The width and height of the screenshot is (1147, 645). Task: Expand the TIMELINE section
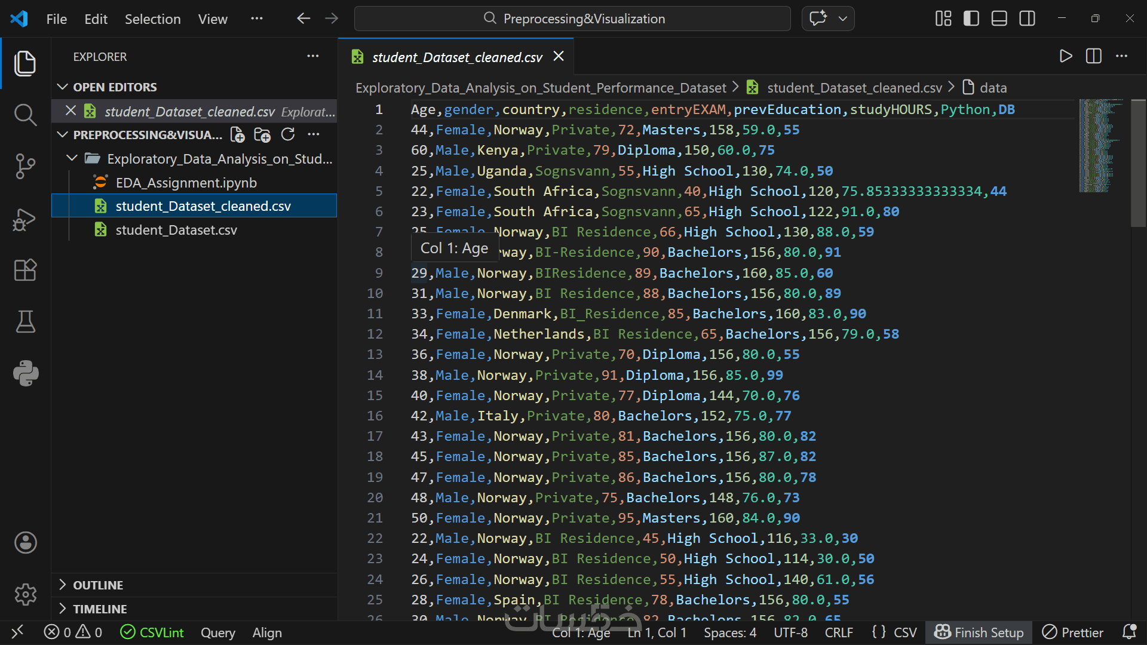[100, 609]
